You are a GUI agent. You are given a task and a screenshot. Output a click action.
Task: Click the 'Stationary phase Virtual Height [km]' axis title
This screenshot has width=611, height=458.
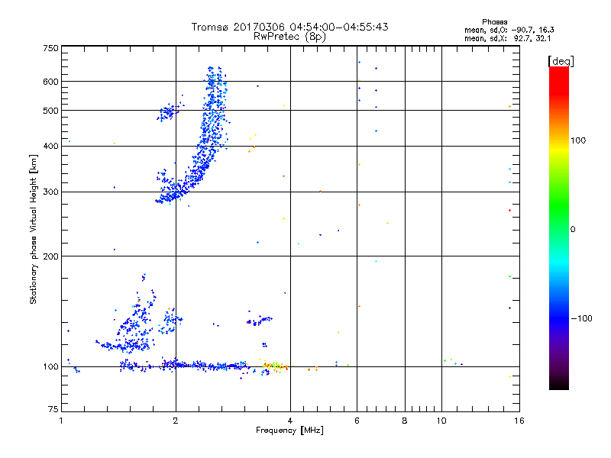pyautogui.click(x=34, y=229)
